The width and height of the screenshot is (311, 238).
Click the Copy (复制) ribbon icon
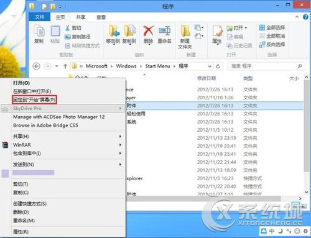click(x=39, y=31)
